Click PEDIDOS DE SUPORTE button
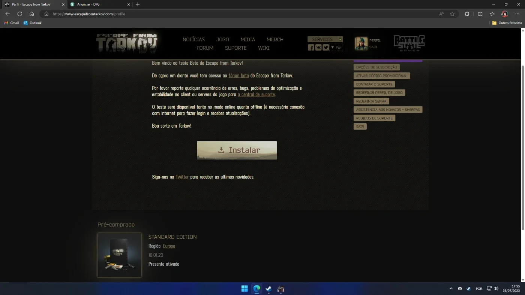Screen dimensions: 525x295 [x=374, y=118]
